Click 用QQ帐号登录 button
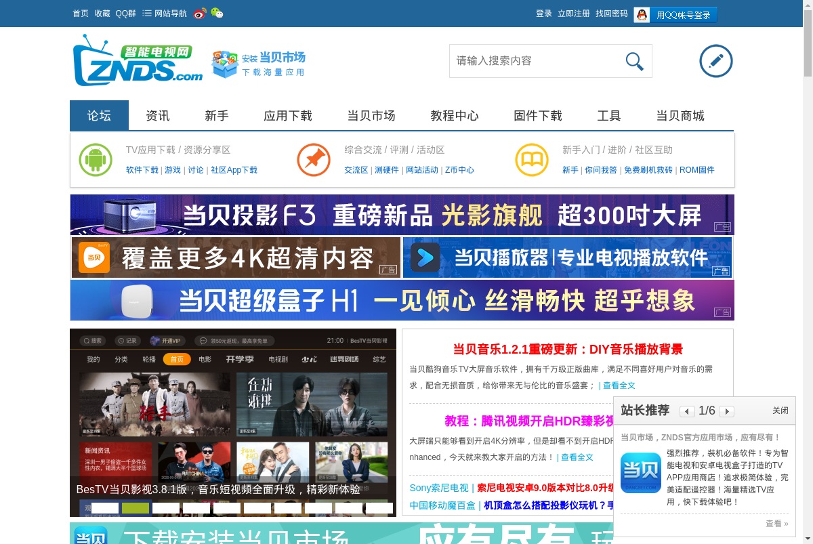 point(684,15)
